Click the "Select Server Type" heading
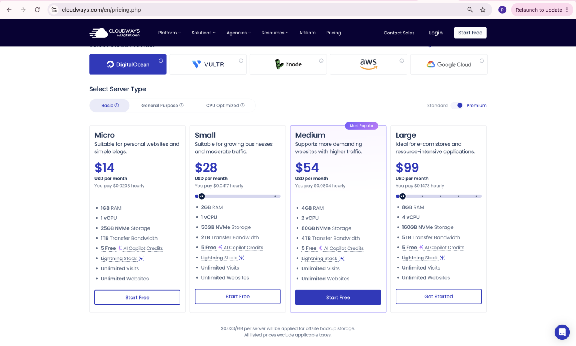This screenshot has width=576, height=346. click(117, 89)
